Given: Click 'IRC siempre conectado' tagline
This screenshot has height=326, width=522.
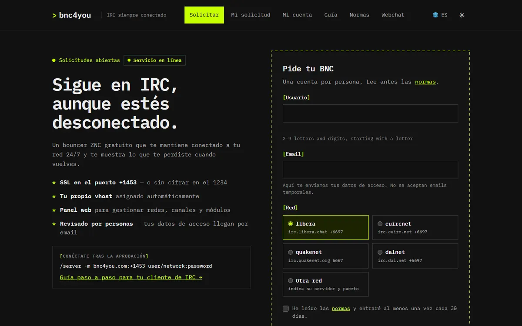Looking at the screenshot, I should 137,15.
